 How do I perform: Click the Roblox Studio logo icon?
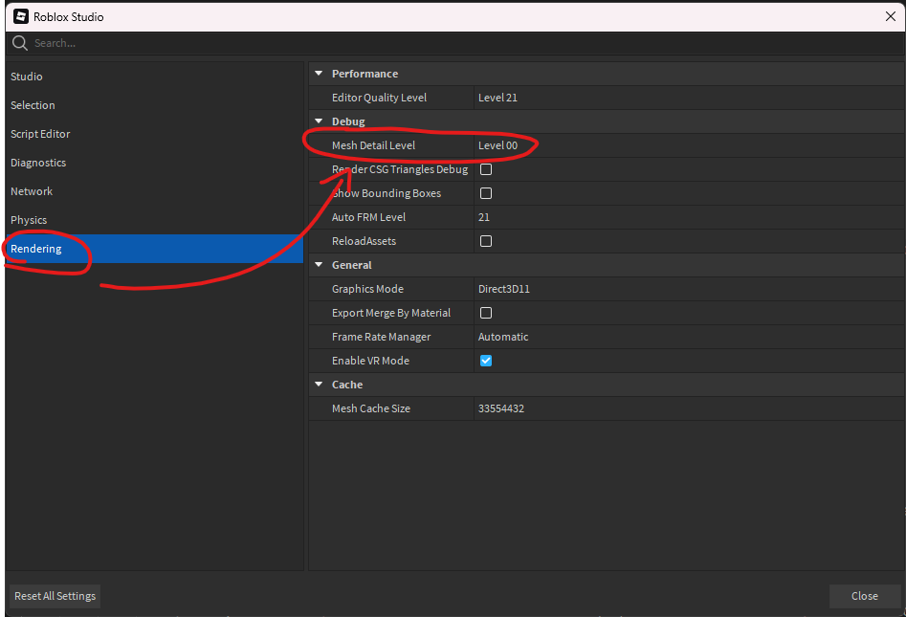[x=21, y=17]
